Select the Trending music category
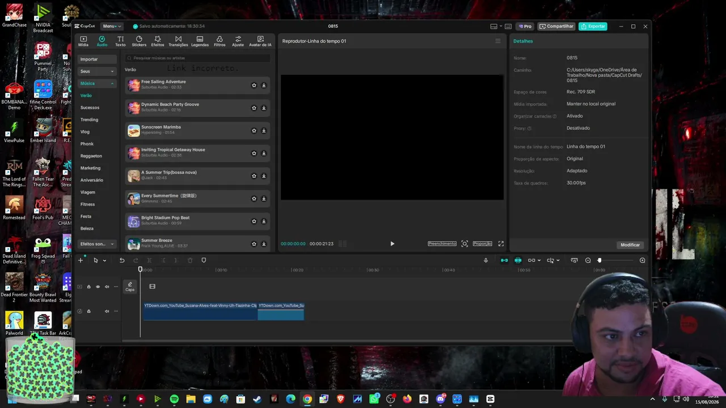This screenshot has height=408, width=726. point(89,120)
